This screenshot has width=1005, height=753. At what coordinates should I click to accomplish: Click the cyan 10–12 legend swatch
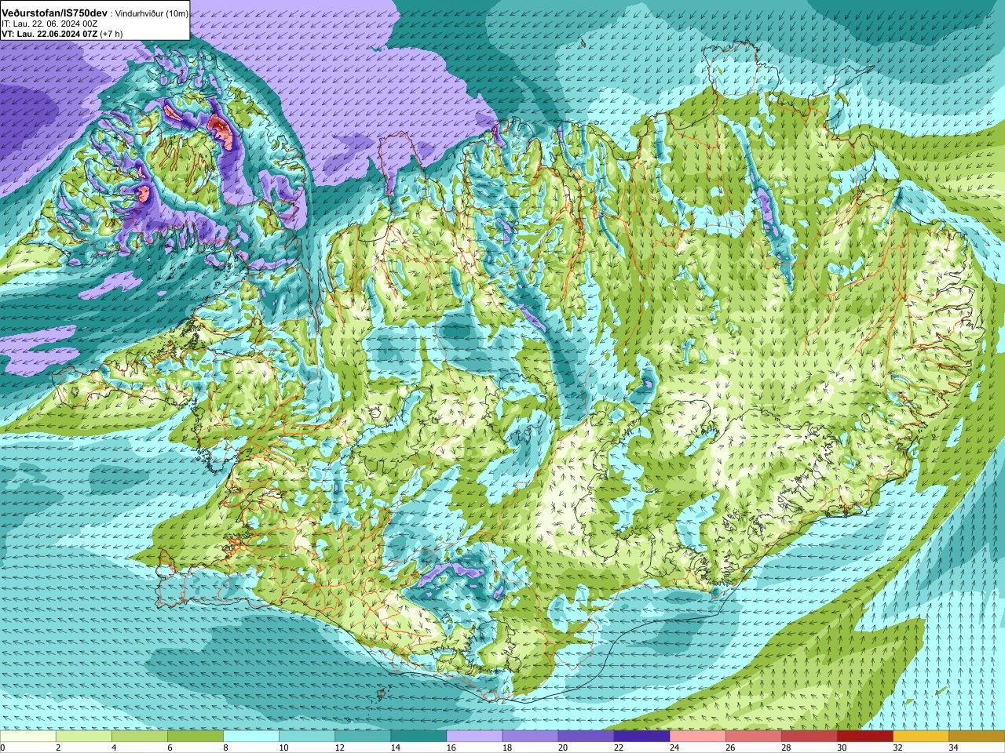(x=307, y=737)
